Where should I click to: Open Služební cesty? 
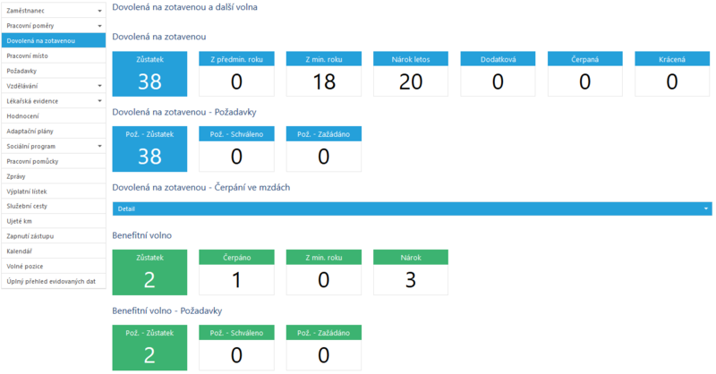(x=54, y=206)
